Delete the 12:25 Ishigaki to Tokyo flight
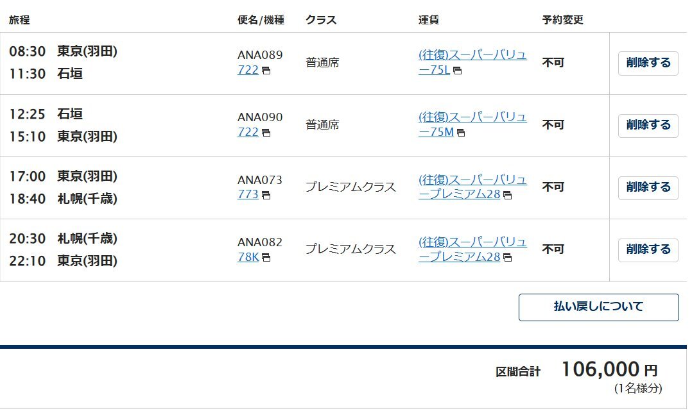This screenshot has width=692, height=411. coord(648,125)
